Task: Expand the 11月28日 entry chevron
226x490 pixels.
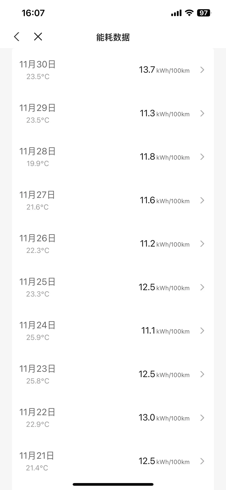Action: (x=202, y=157)
